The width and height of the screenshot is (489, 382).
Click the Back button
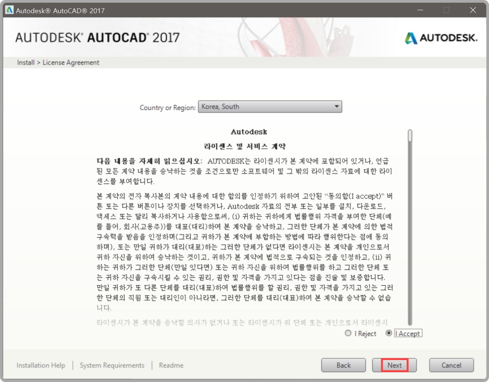(x=343, y=365)
